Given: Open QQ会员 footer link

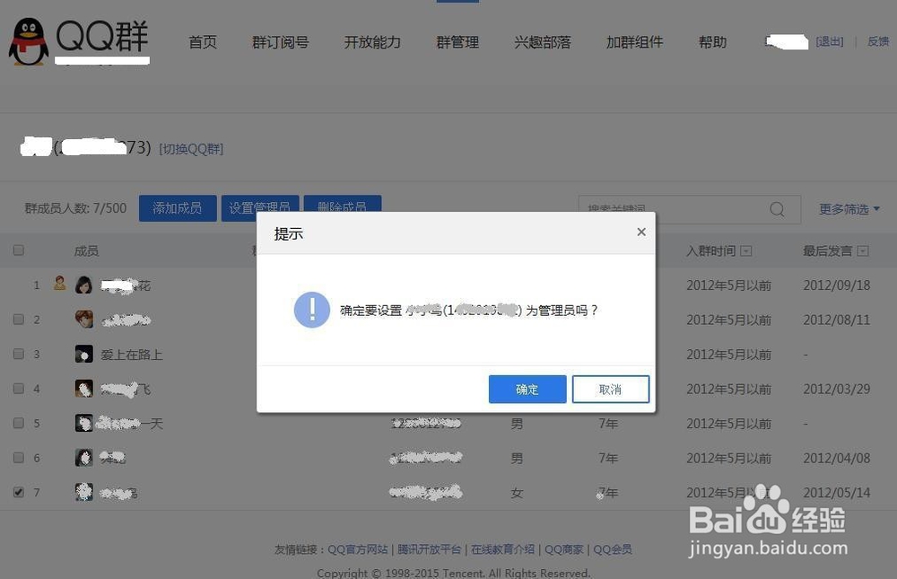Looking at the screenshot, I should pos(612,549).
